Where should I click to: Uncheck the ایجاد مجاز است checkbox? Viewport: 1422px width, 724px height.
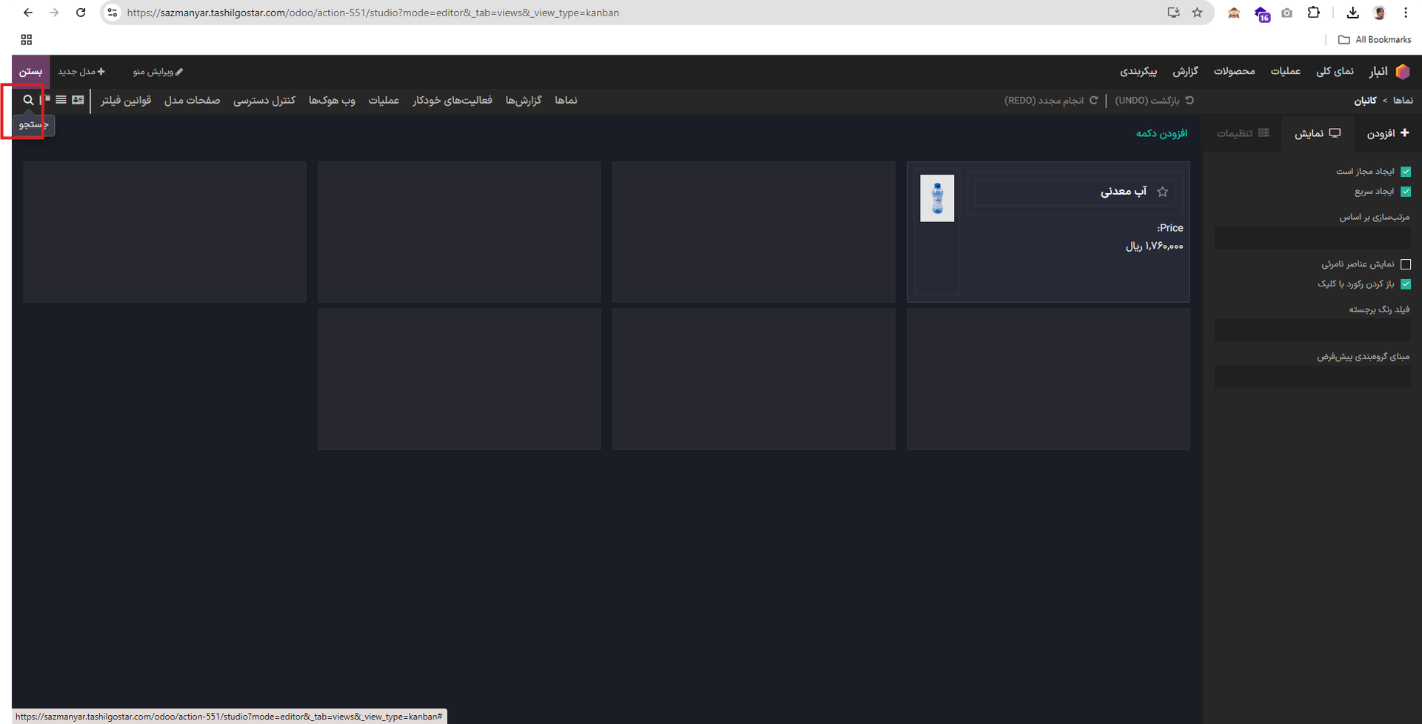pyautogui.click(x=1405, y=172)
